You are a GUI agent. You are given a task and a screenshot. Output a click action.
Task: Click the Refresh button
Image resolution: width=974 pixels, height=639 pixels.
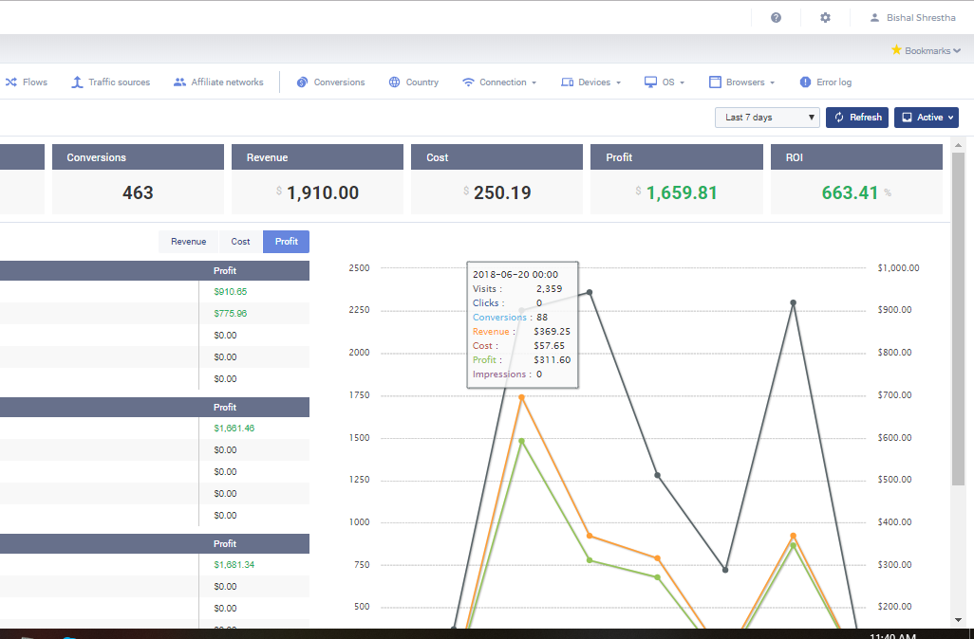pos(855,118)
